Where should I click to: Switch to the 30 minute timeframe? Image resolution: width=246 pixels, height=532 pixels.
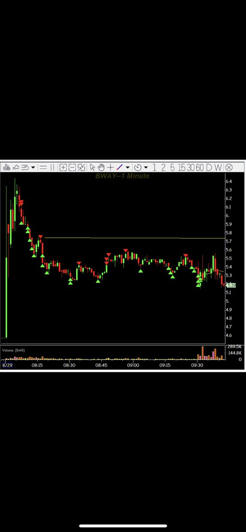[191, 167]
